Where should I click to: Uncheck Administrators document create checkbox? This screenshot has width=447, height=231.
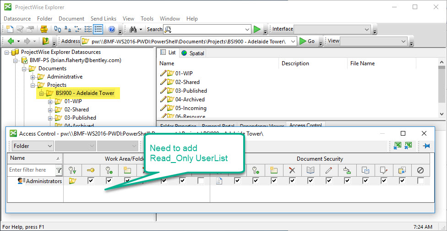coord(274,181)
